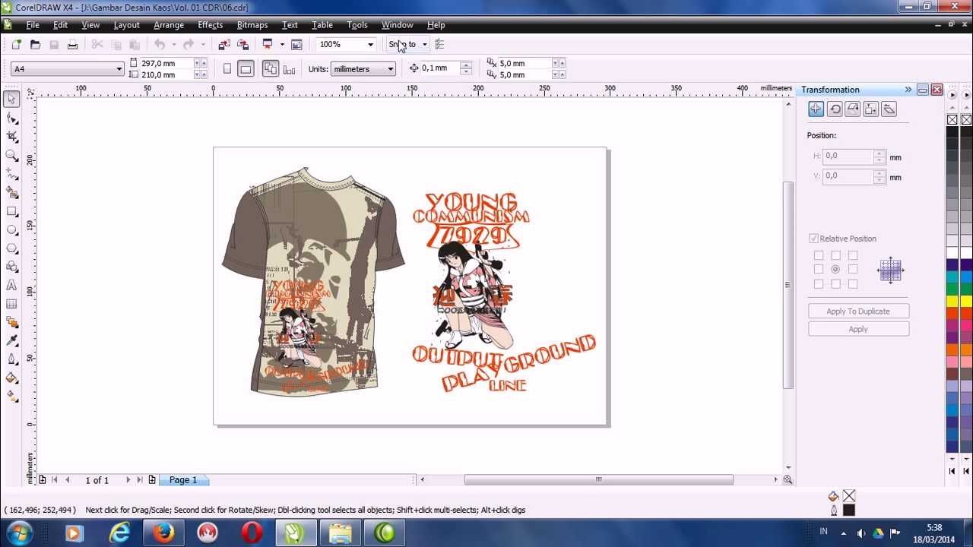973x547 pixels.
Task: Select the Basic Shapes tool
Action: tap(11, 267)
